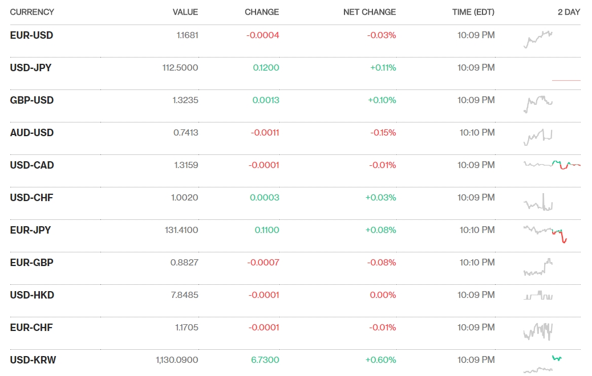Click the GBP-USD 2-day sparkline chart

(538, 104)
